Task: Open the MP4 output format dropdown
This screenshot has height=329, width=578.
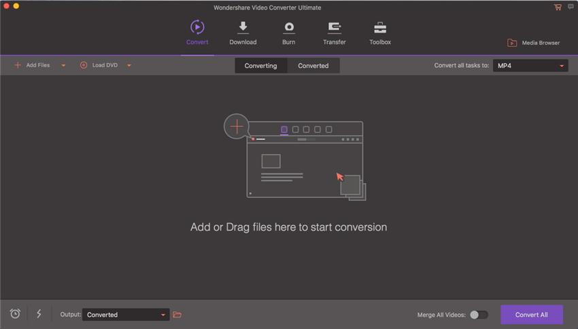Action: (530, 65)
